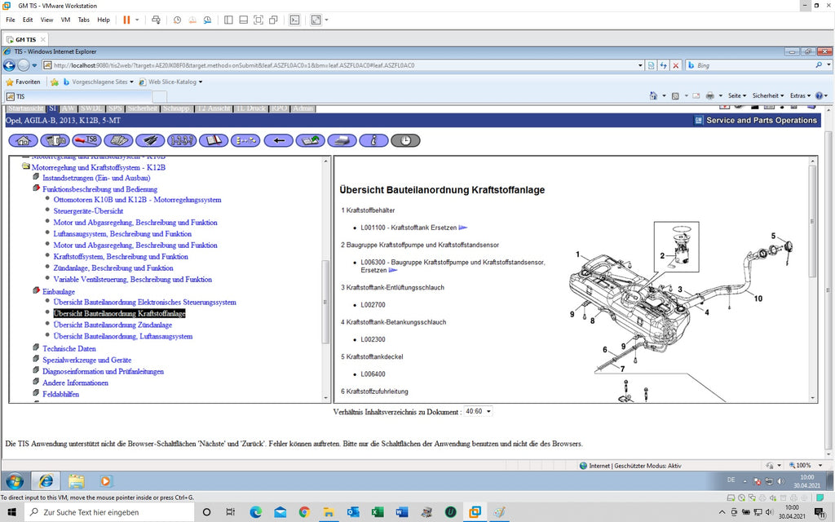Open Web Slice-Katalog dropdown

tap(171, 82)
